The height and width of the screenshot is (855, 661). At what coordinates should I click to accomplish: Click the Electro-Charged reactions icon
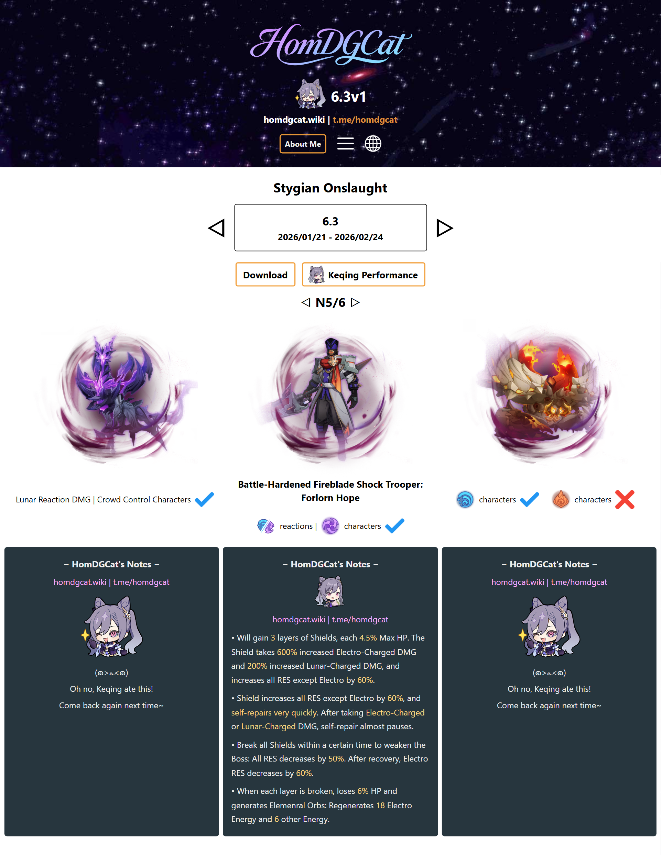pos(266,526)
